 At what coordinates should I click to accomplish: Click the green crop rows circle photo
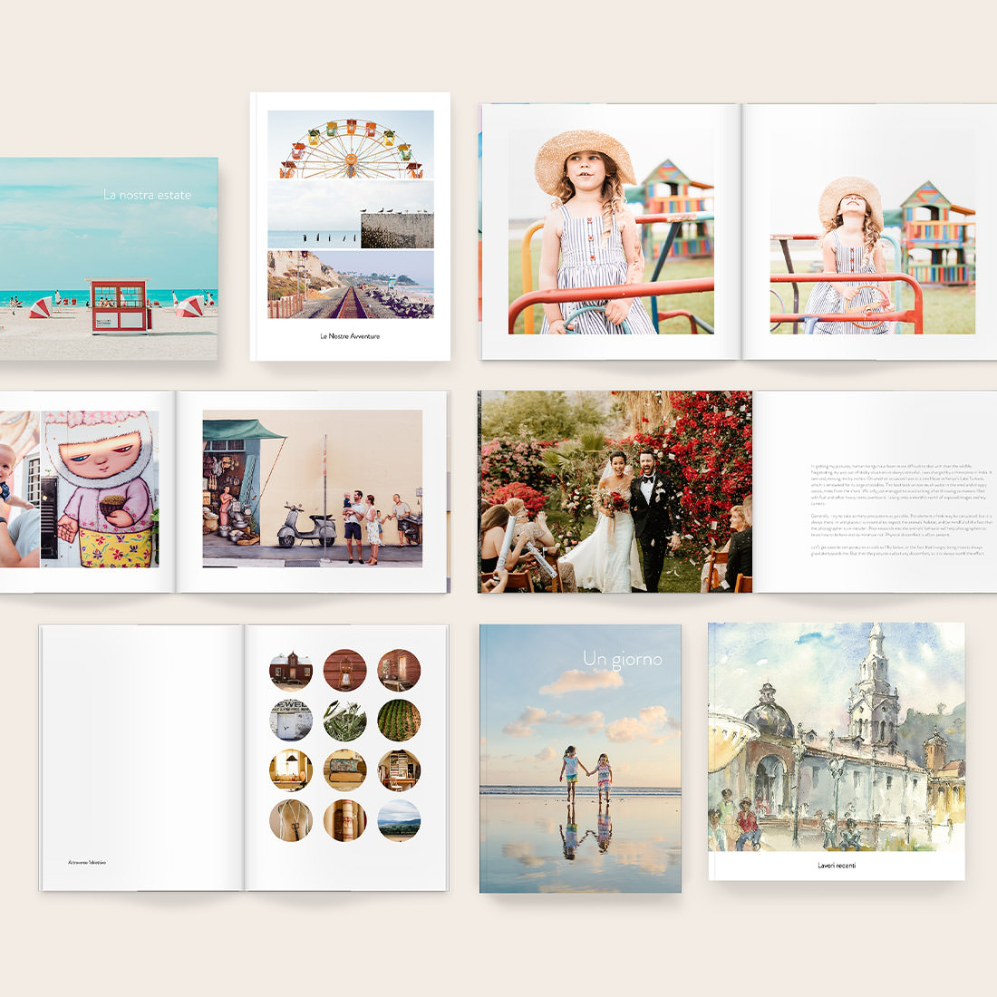point(399,721)
